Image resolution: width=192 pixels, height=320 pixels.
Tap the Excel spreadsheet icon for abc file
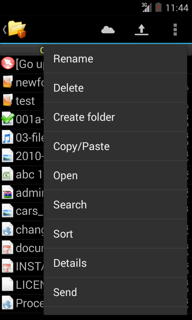click(x=8, y=174)
